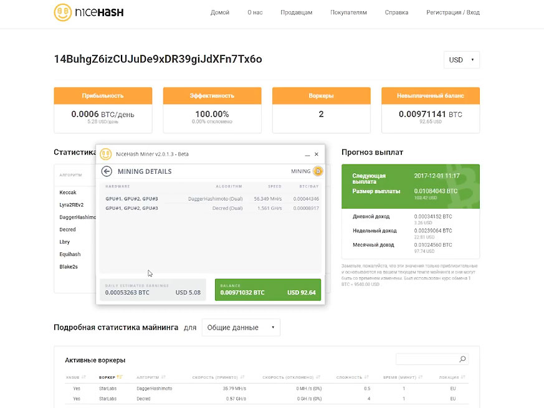Sort by Время (минут) column arrows
Screen dimensions: 544x408
click(421, 377)
